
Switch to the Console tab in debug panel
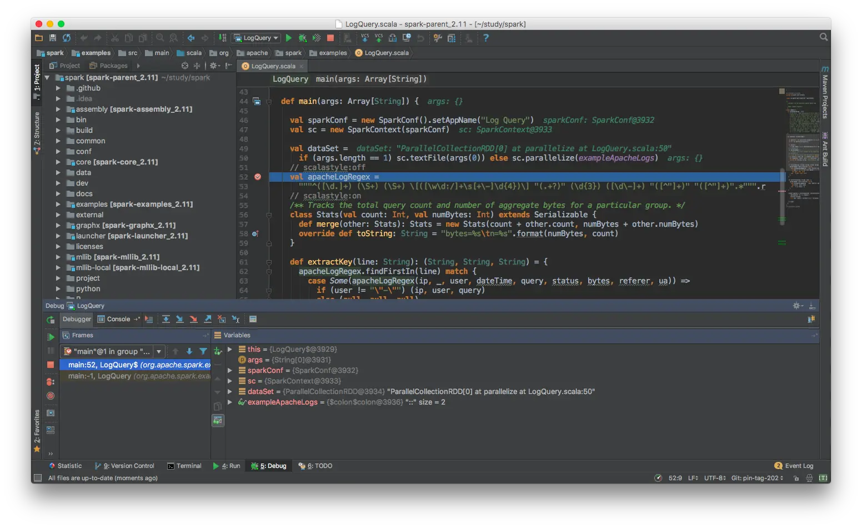(118, 319)
